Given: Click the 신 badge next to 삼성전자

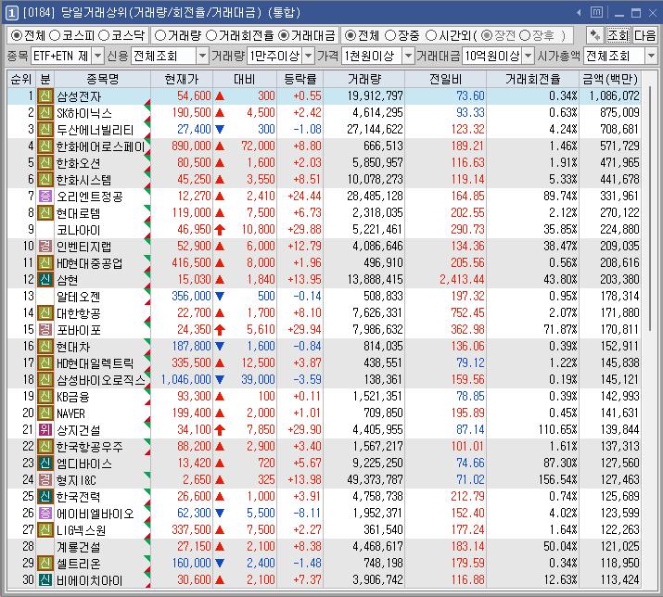Looking at the screenshot, I should point(45,96).
